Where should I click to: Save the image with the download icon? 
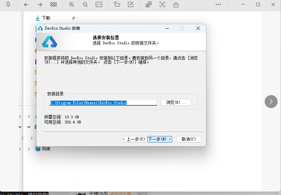click(x=176, y=4)
